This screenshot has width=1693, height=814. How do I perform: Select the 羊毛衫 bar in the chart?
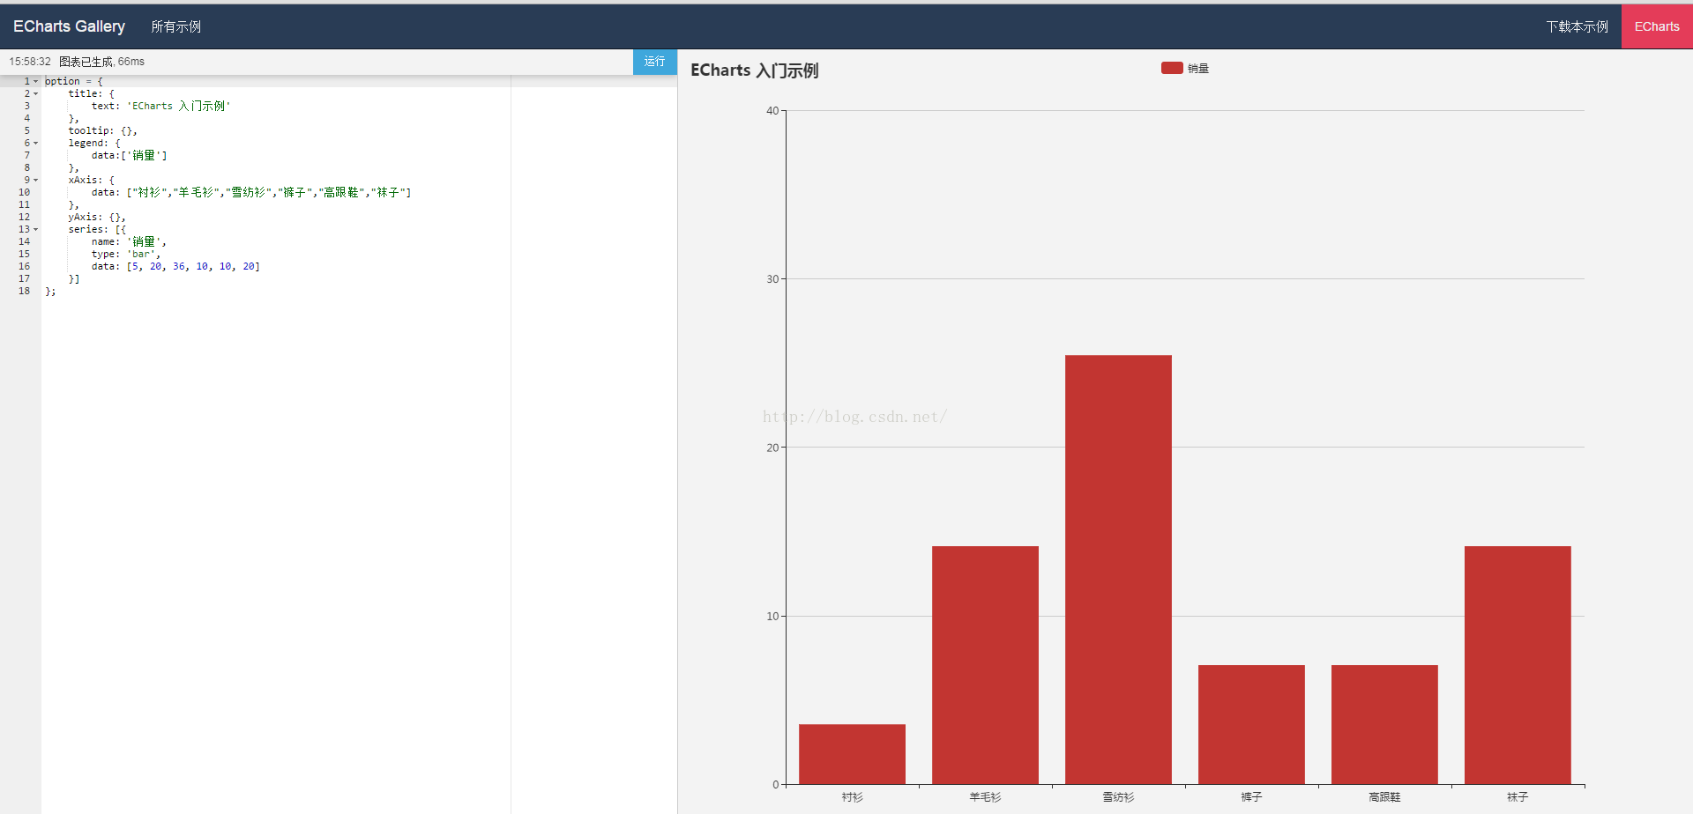[x=985, y=665]
